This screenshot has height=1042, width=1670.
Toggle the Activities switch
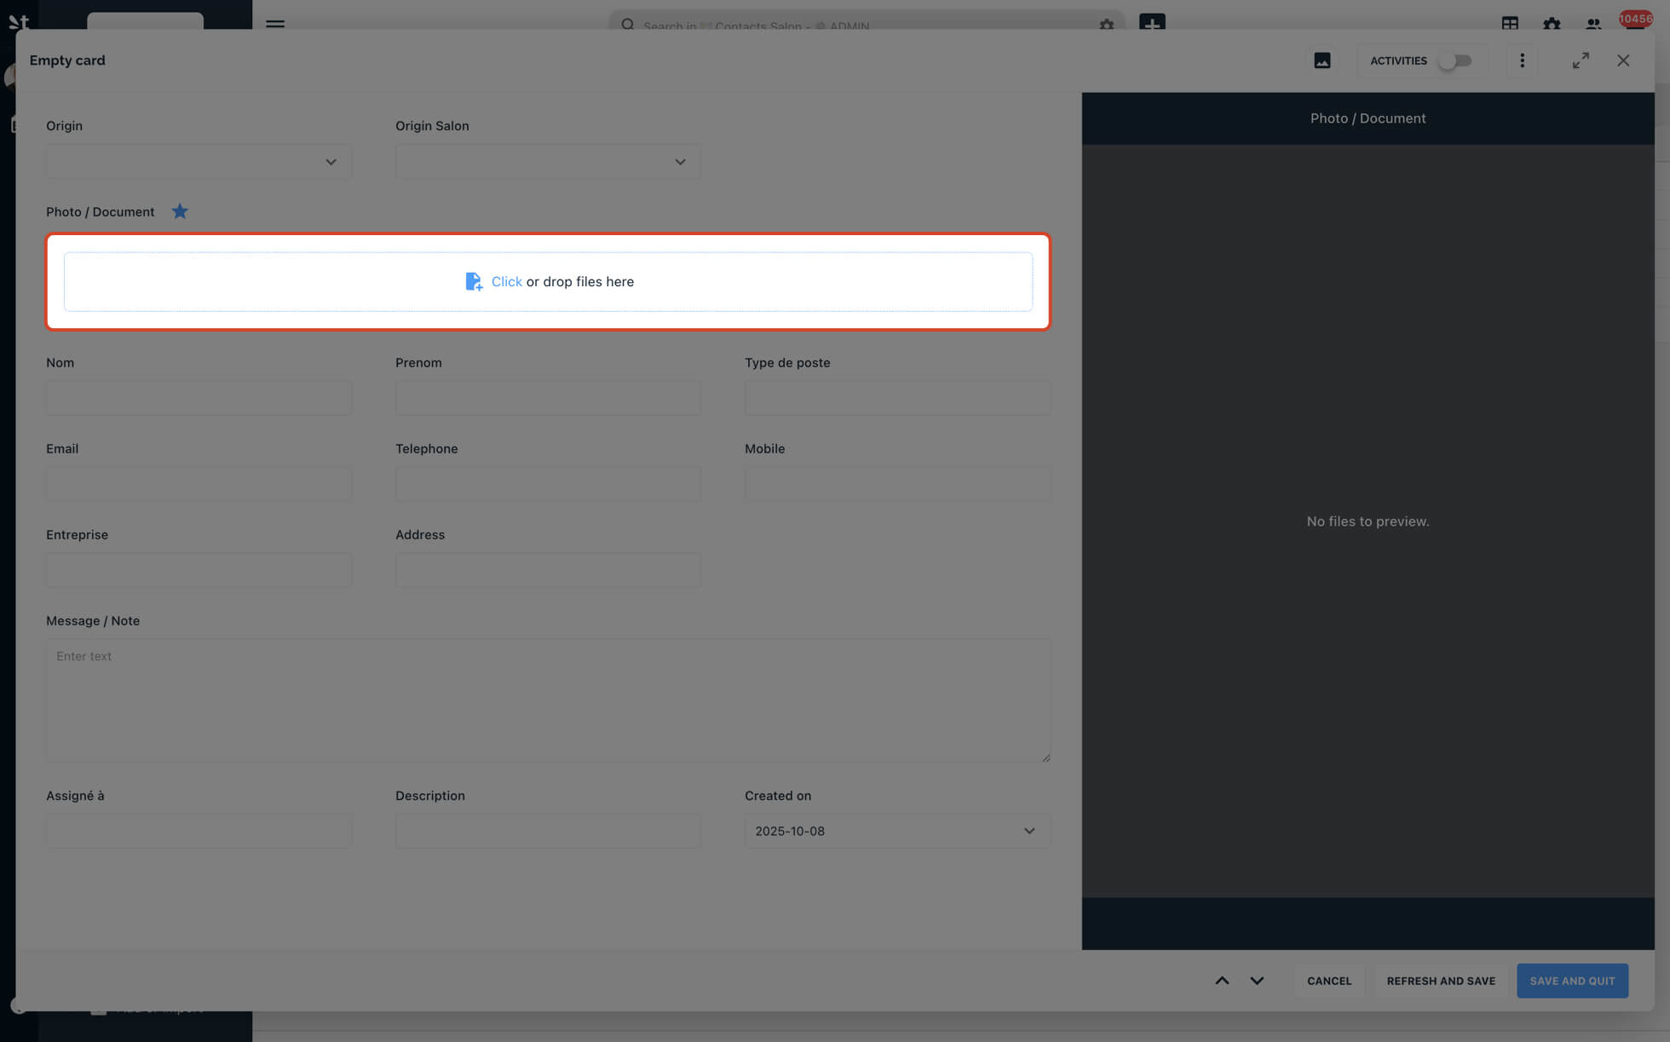click(x=1455, y=60)
